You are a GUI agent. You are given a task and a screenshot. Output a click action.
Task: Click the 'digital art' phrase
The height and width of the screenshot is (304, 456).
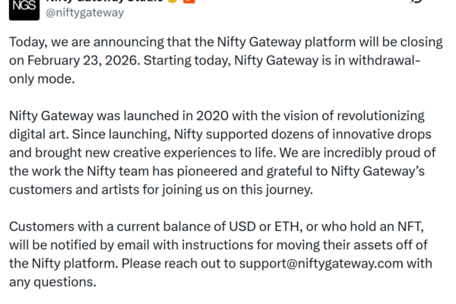36,135
